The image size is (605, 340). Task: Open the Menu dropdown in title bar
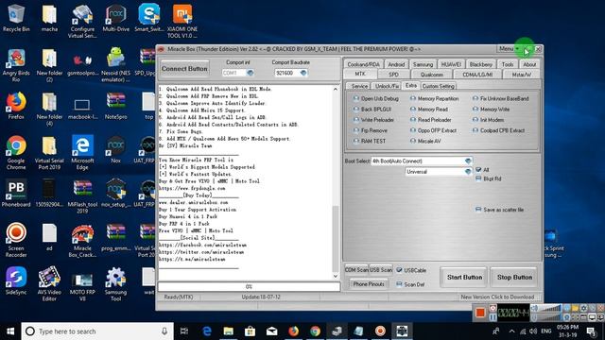point(509,49)
